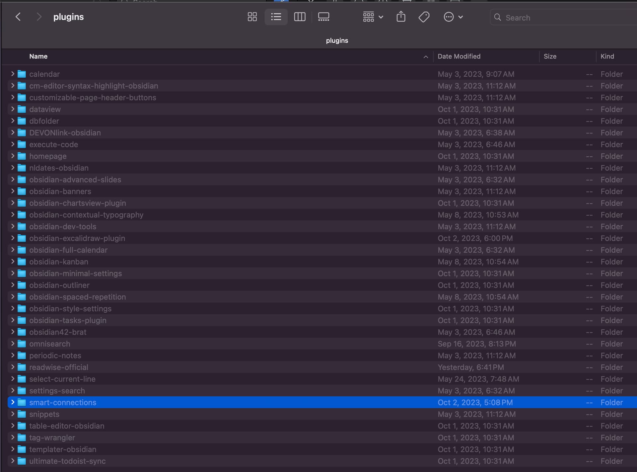Viewport: 637px width, 472px height.
Task: Click the cm-editor-syntax-highlight-obsidian folder icon
Action: tap(22, 86)
